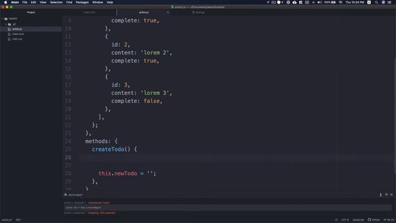This screenshot has width=396, height=223.
Task: Click the root project folder icon
Action: pos(6,19)
